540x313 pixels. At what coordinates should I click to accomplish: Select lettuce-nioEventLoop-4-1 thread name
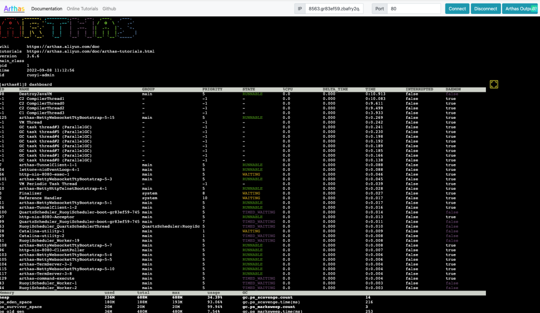[49, 170]
